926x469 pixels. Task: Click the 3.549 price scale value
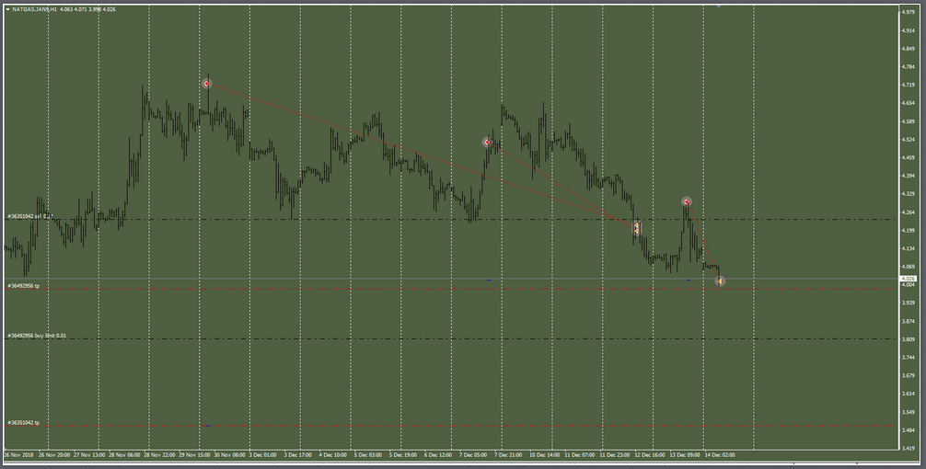click(x=908, y=412)
